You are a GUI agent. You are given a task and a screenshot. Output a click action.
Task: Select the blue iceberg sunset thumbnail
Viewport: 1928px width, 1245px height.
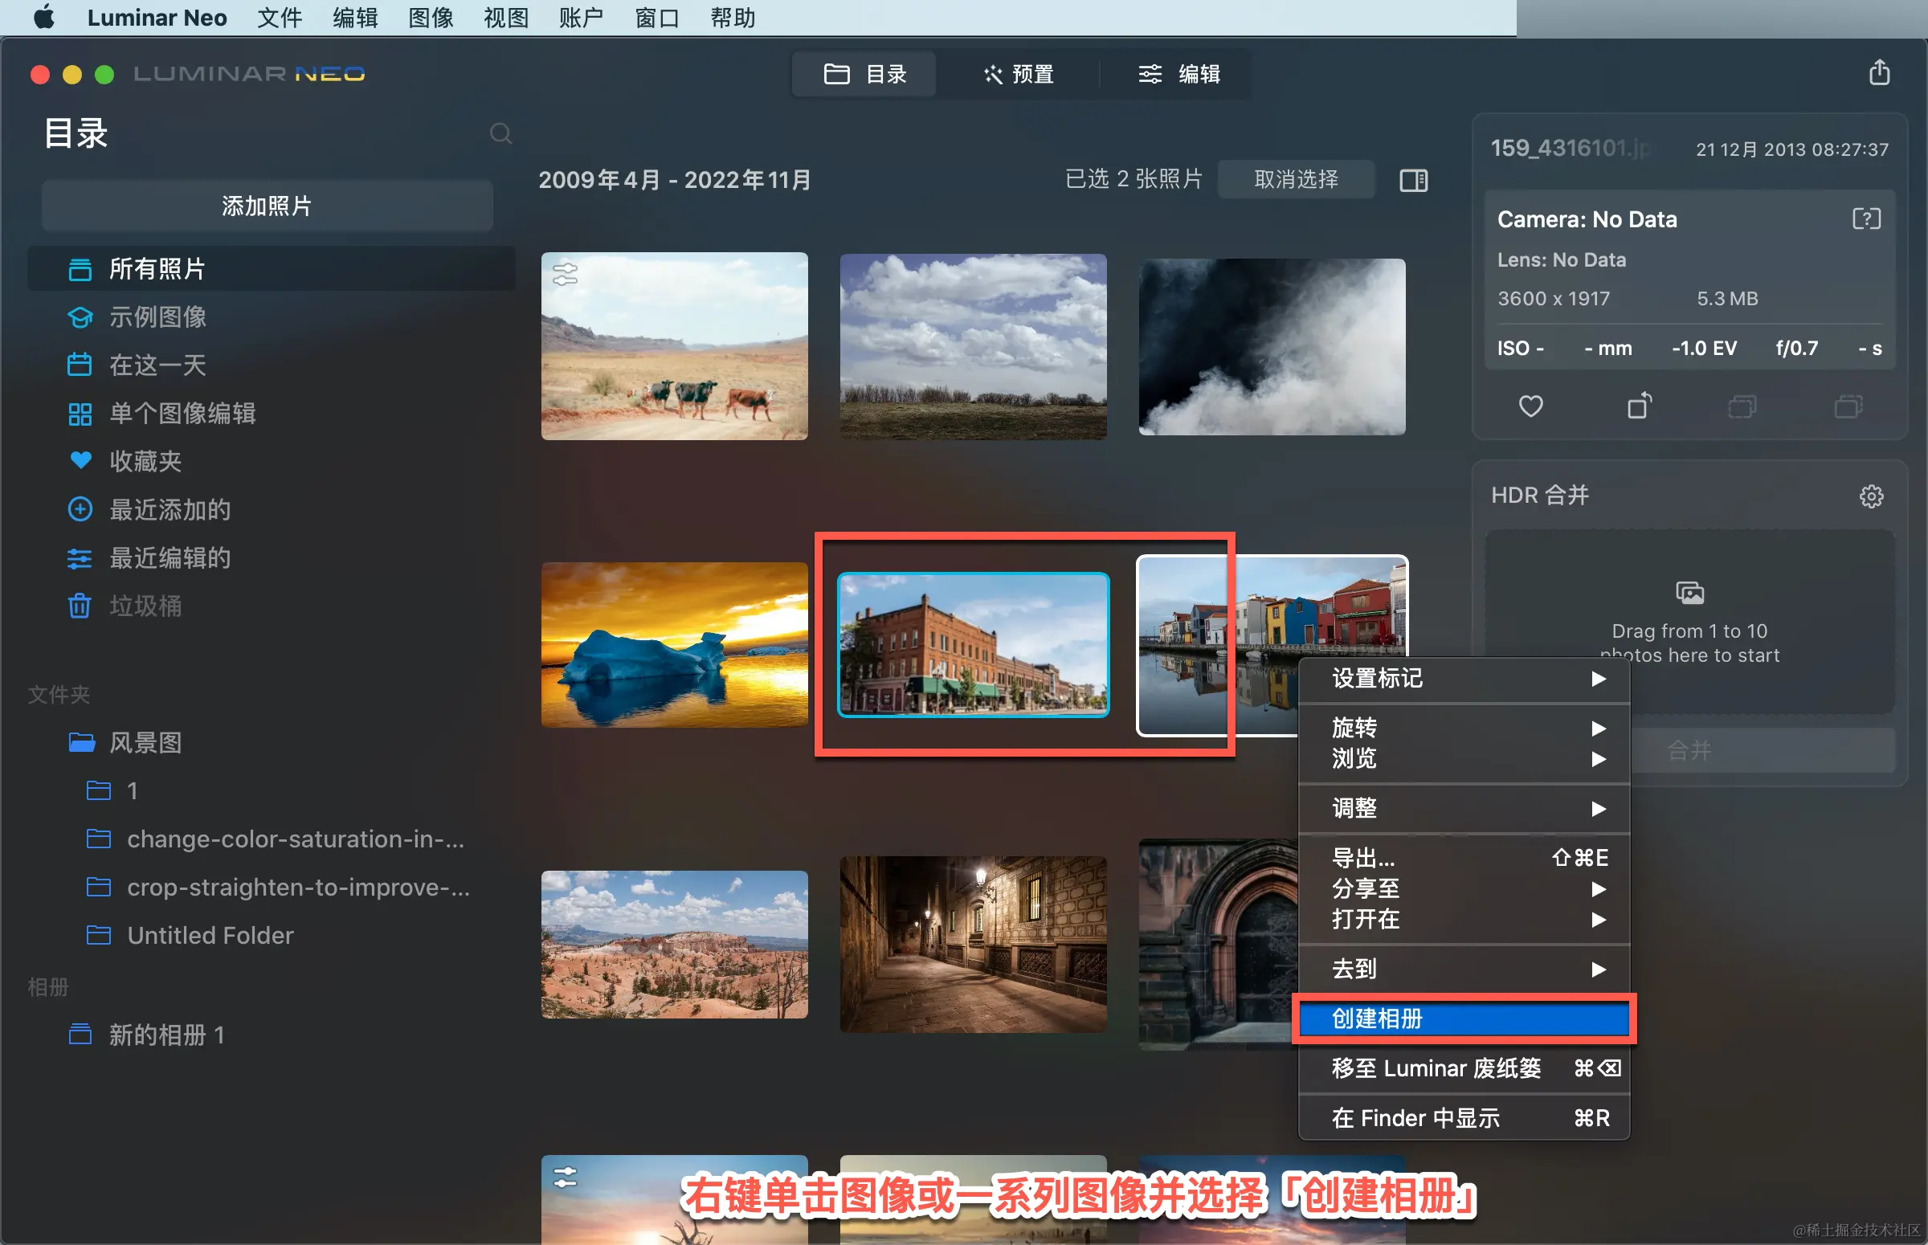point(674,644)
